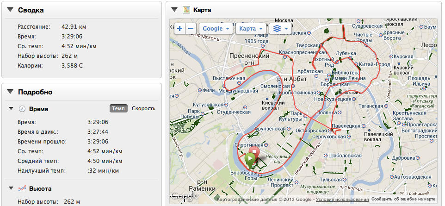Viewport: 445px width, 206px height.
Task: Click the Время в движ. value 3:27:44
Action: [98, 132]
